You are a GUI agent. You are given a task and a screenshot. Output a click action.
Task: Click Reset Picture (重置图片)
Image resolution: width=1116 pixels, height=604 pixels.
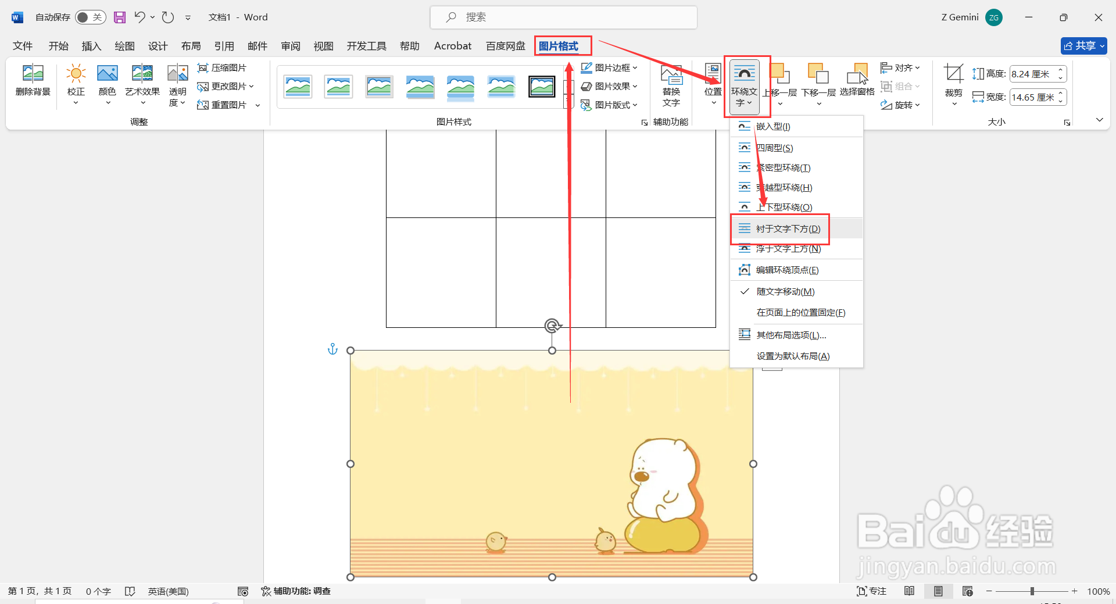(222, 105)
